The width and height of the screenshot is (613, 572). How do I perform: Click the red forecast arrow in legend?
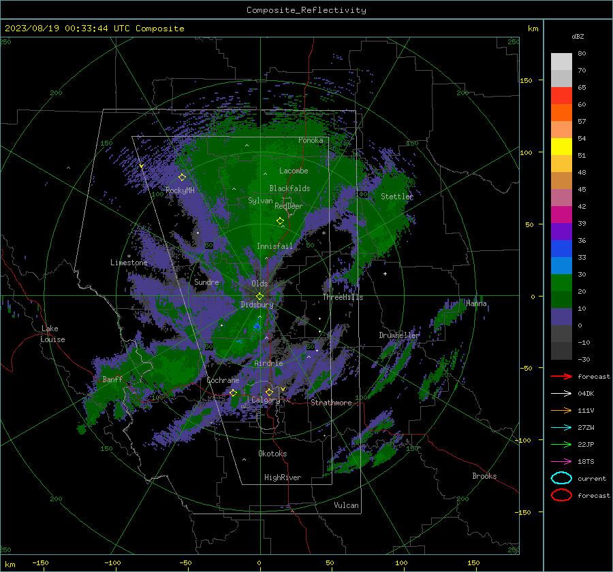coord(561,376)
